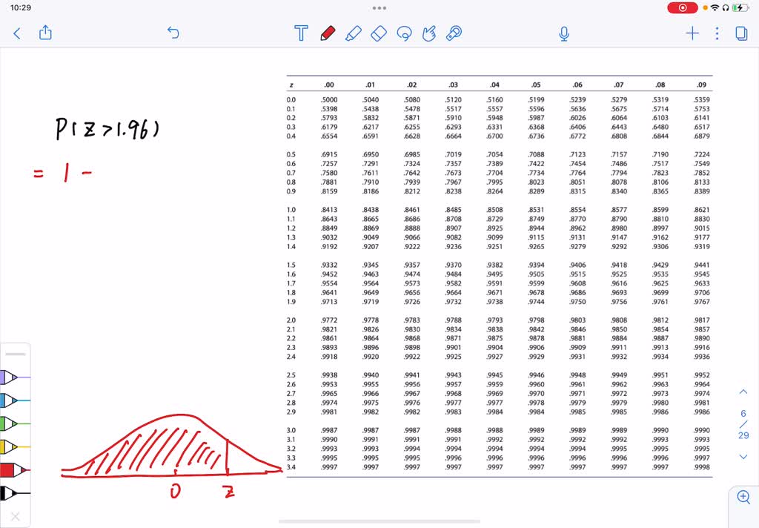The width and height of the screenshot is (759, 528).
Task: Select the Text tool
Action: 301,33
